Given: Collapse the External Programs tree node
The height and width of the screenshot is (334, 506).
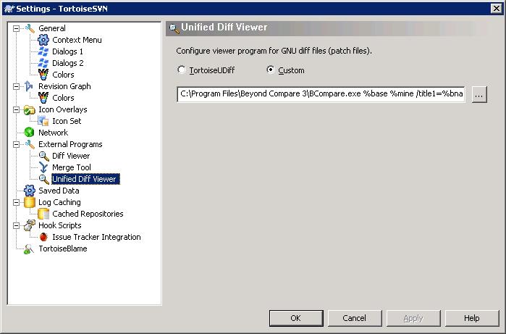Looking at the screenshot, I should point(16,144).
